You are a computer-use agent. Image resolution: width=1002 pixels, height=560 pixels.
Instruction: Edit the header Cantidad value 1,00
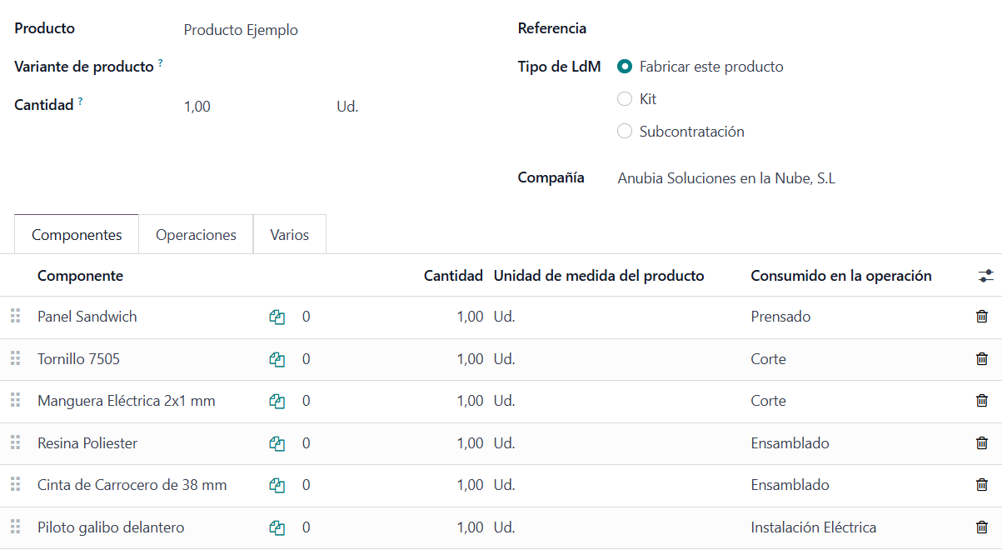point(197,107)
